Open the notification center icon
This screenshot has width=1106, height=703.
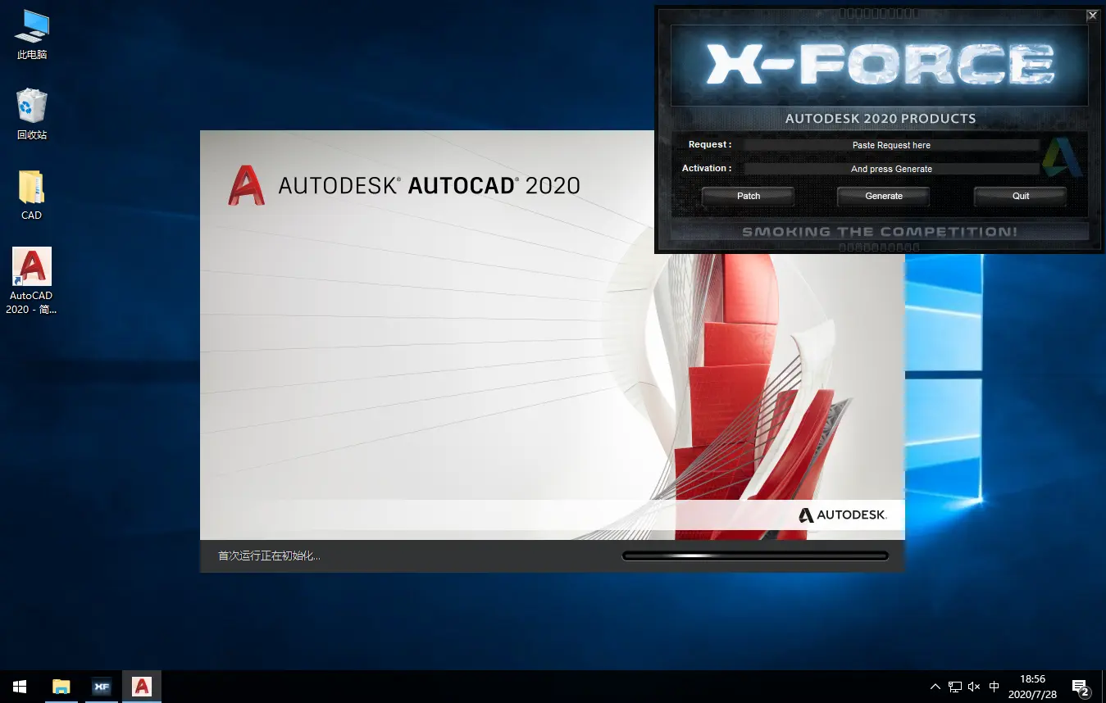1081,687
